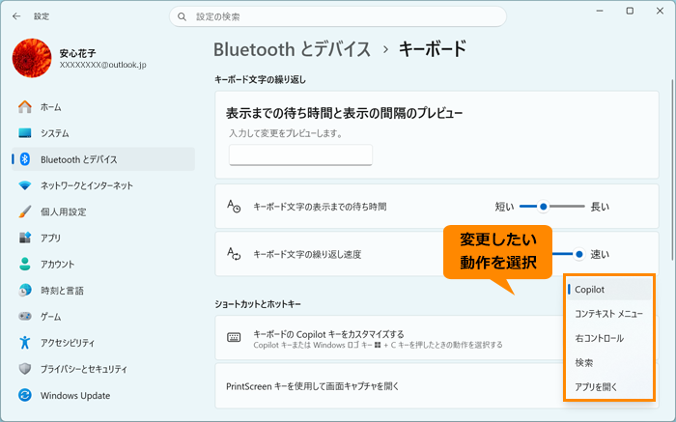This screenshot has width=676, height=422.
Task: Choose コンテキスト メニュー option
Action: coord(609,314)
